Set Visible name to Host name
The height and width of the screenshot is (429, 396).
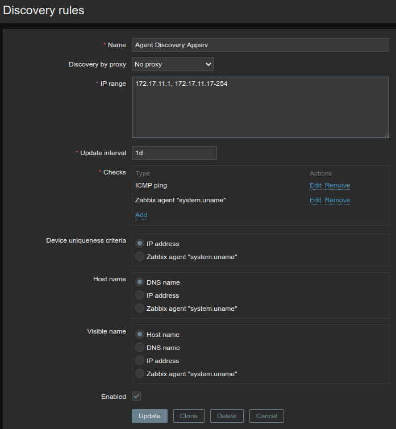140,335
